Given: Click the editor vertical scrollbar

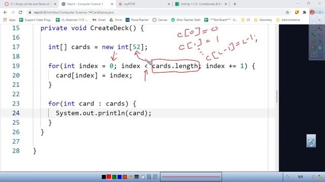Looking at the screenshot, I should point(277,97).
